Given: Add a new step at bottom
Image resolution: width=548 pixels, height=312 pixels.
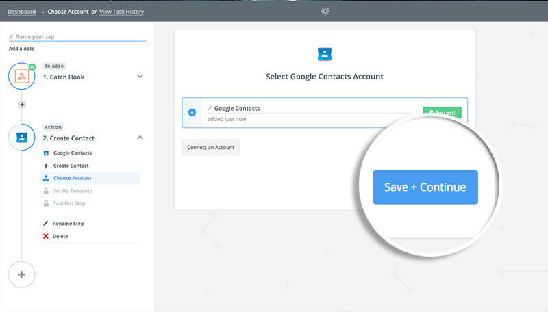Looking at the screenshot, I should click(22, 274).
